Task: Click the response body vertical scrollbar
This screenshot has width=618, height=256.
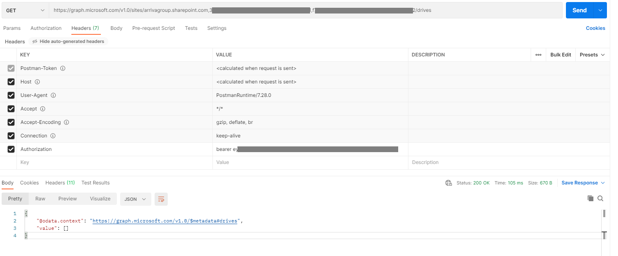Action: click(x=604, y=213)
